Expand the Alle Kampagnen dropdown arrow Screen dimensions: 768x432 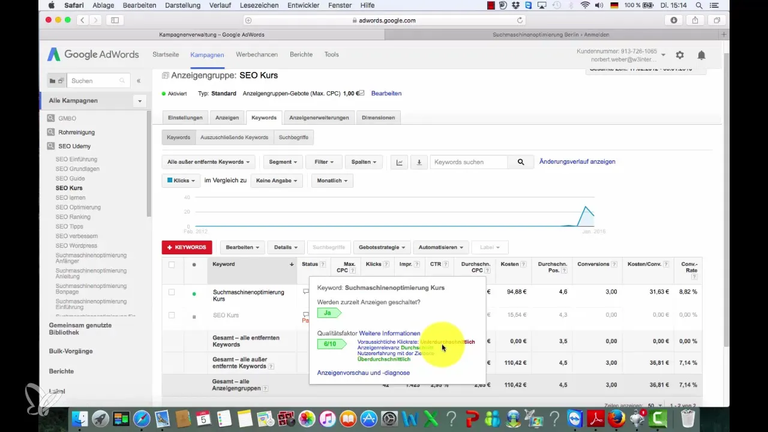(x=140, y=101)
